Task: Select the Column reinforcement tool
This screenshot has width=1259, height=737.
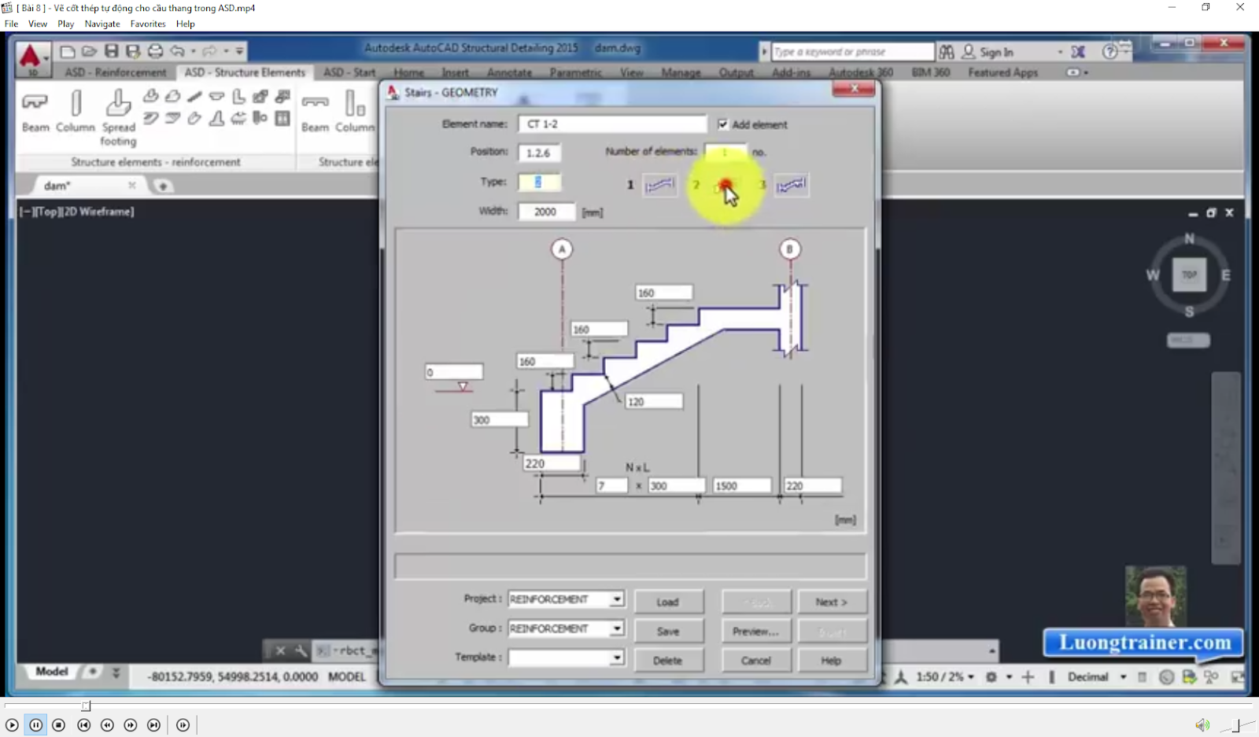Action: pyautogui.click(x=76, y=111)
